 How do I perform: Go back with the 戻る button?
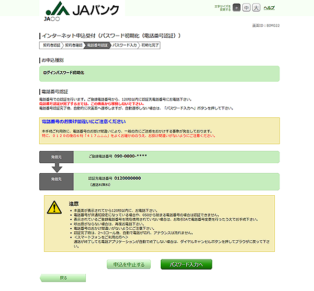tap(63, 278)
